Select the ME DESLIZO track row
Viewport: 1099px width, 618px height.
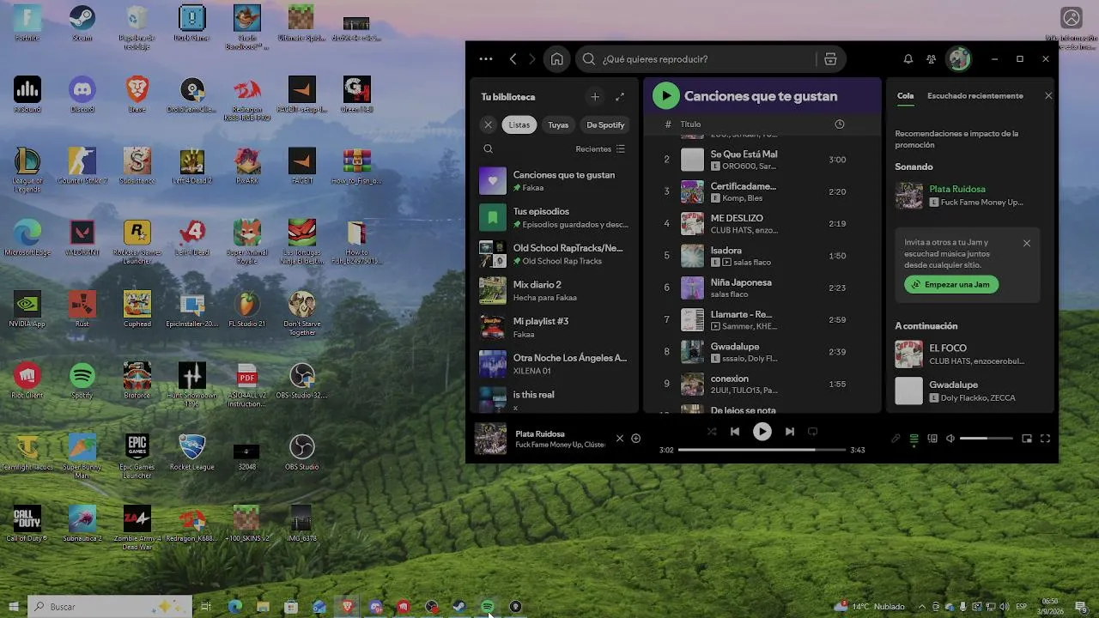point(762,224)
